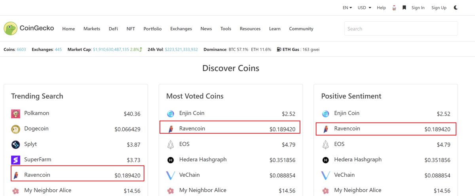
Task: Click the Splyt icon in Trending Search
Action: click(15, 144)
